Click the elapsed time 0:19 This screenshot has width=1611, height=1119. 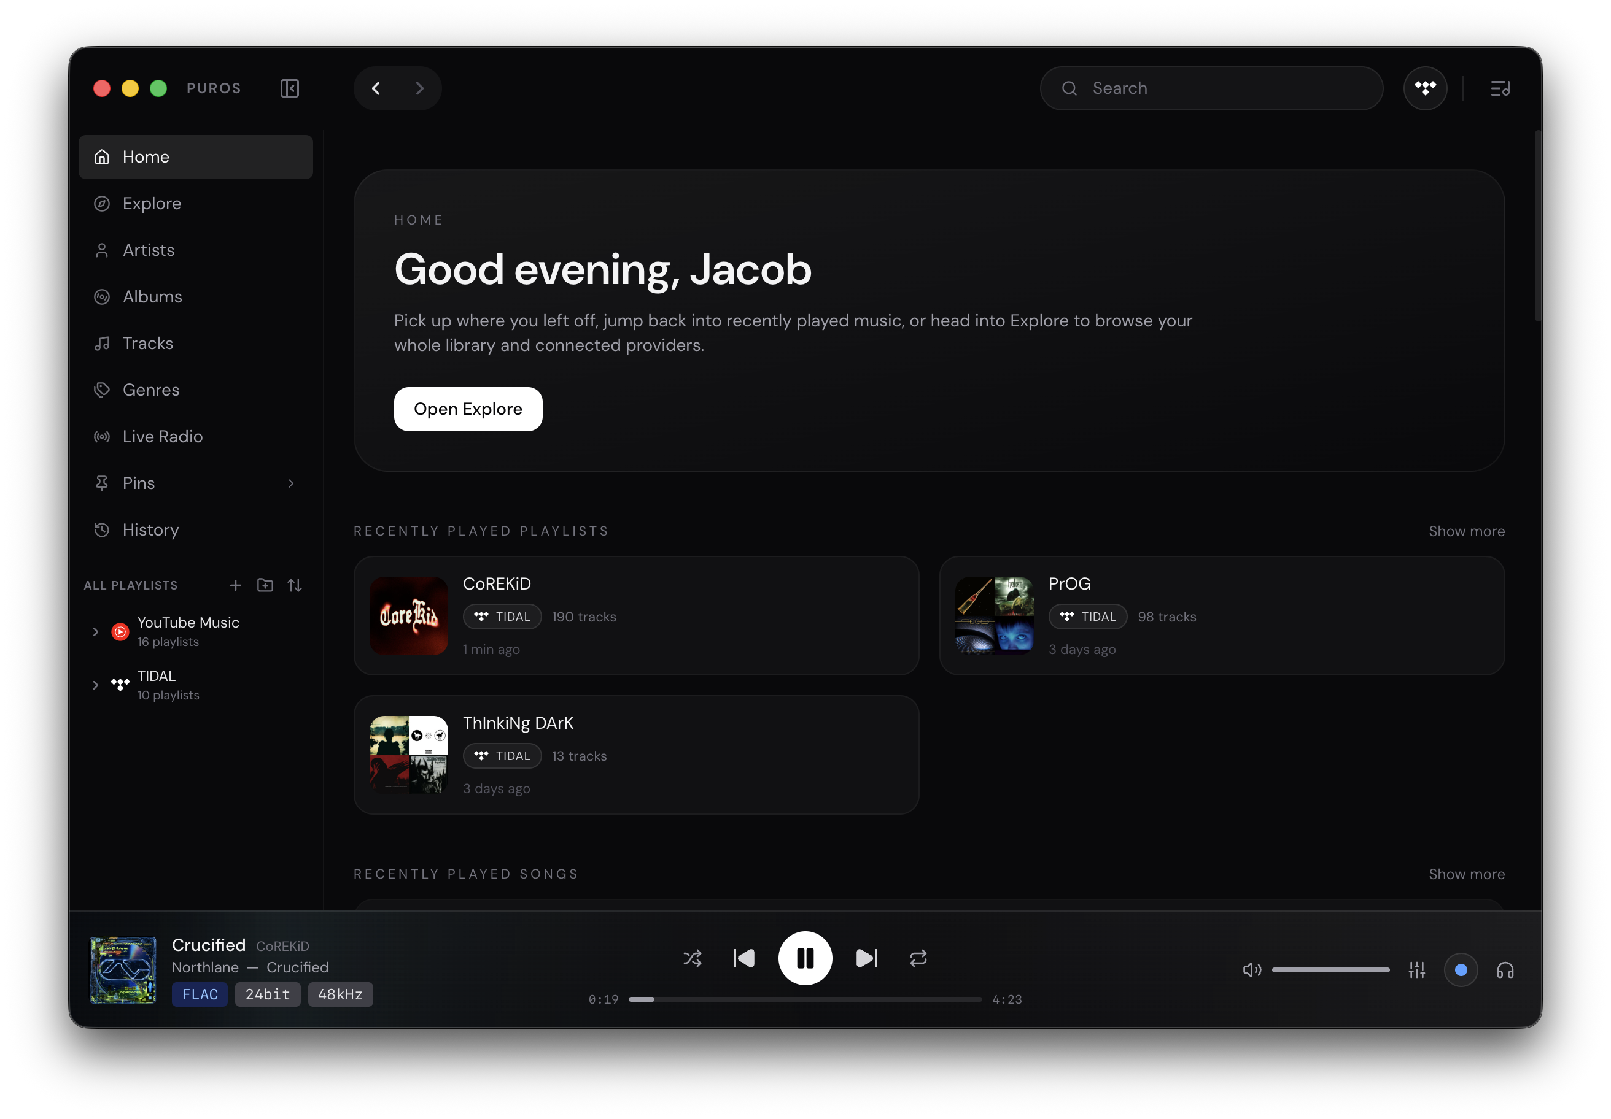pyautogui.click(x=604, y=1000)
